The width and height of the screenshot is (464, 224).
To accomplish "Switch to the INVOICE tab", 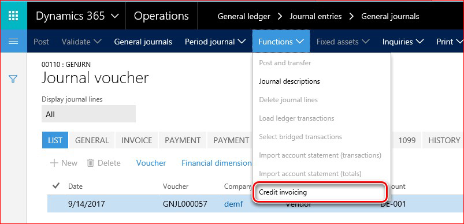I will [x=137, y=140].
